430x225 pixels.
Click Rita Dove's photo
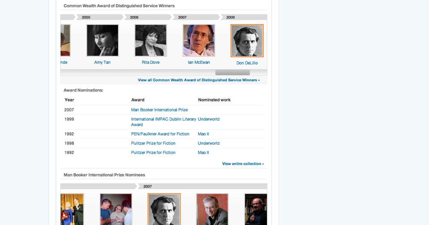pos(151,40)
